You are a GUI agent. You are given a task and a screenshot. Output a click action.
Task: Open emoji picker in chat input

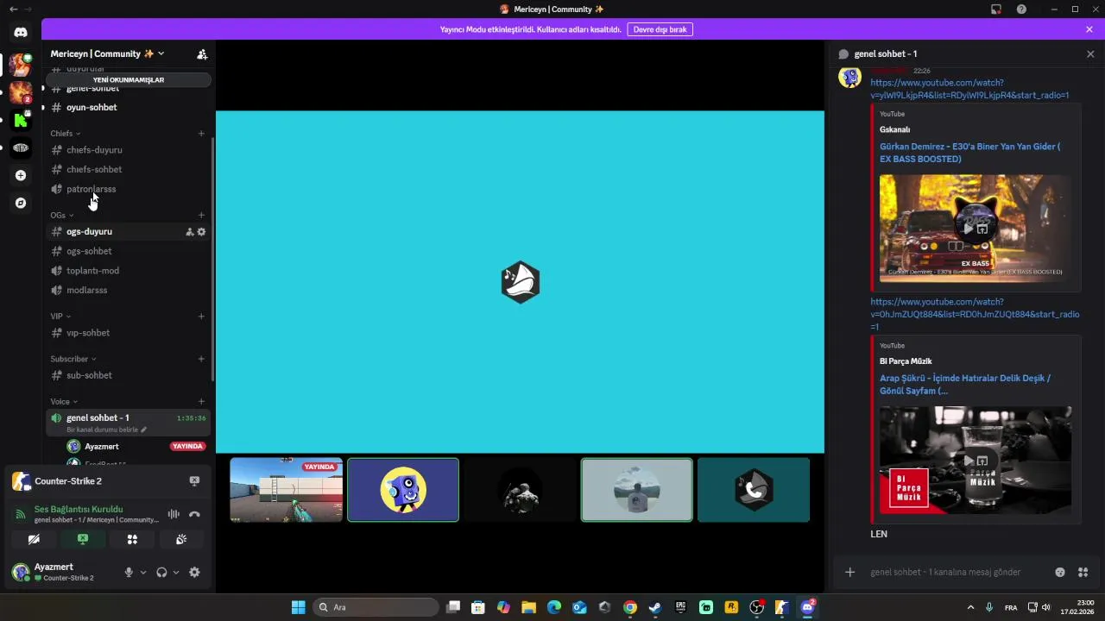coord(1060,572)
